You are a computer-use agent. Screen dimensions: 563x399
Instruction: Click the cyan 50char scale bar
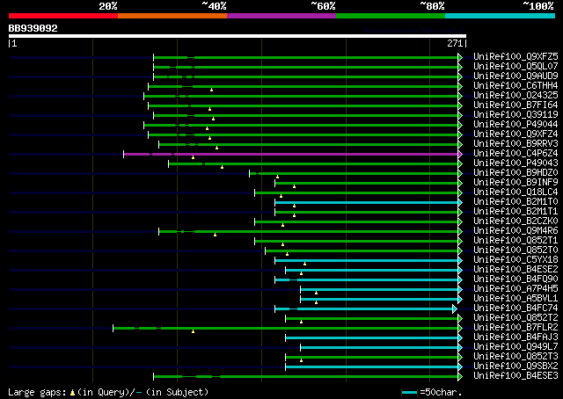point(409,392)
